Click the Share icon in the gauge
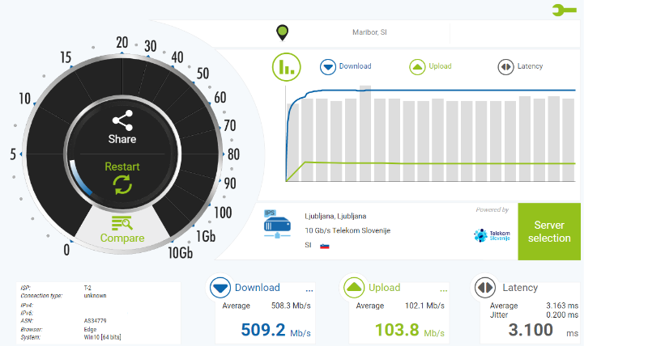The width and height of the screenshot is (648, 346). [122, 121]
